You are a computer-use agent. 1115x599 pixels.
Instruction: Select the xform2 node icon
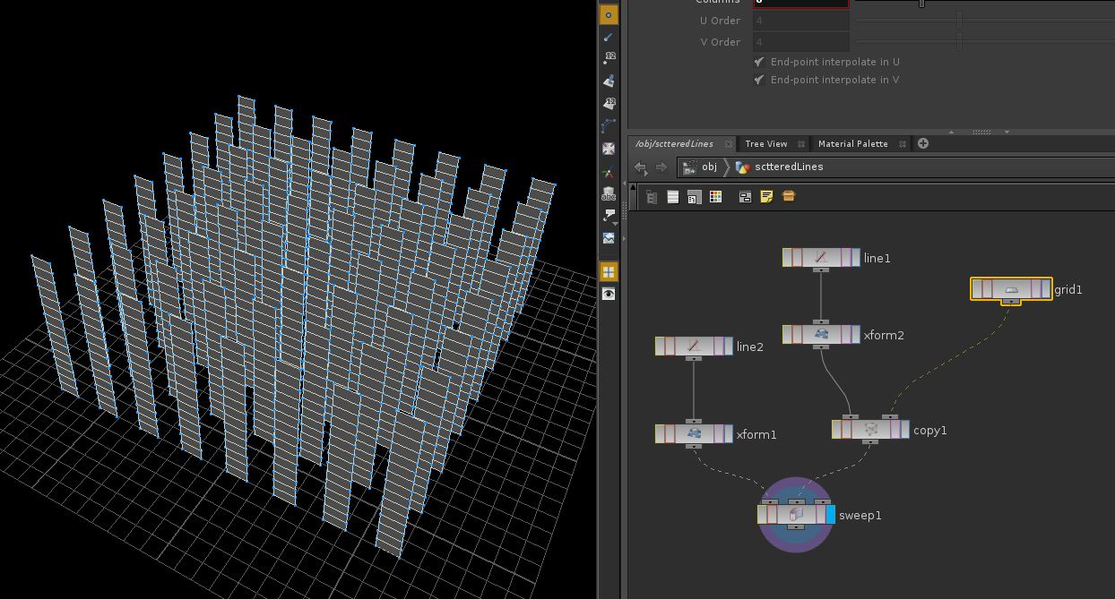click(821, 335)
